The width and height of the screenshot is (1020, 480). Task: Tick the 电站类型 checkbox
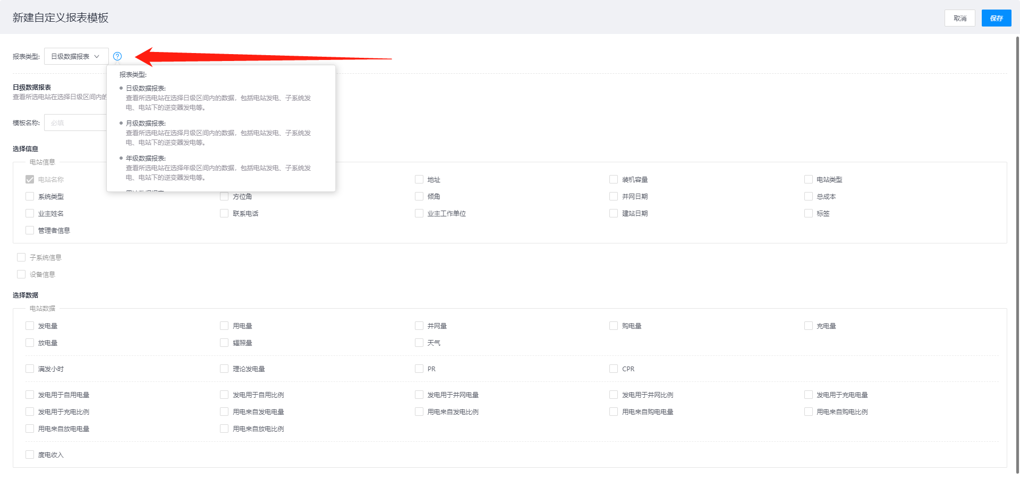click(x=808, y=180)
